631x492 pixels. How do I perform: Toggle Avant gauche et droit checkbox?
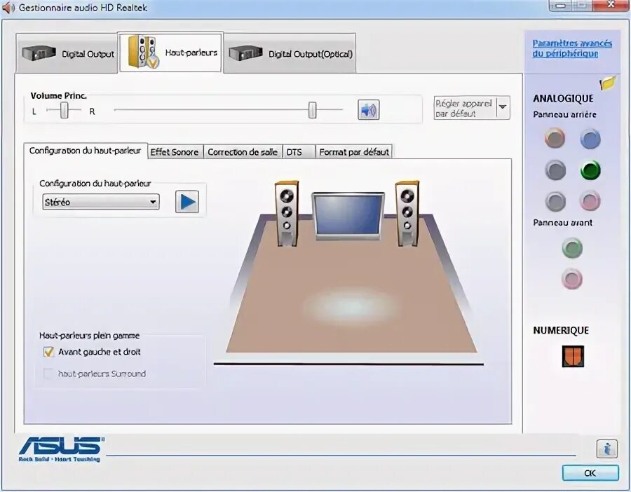pyautogui.click(x=48, y=352)
